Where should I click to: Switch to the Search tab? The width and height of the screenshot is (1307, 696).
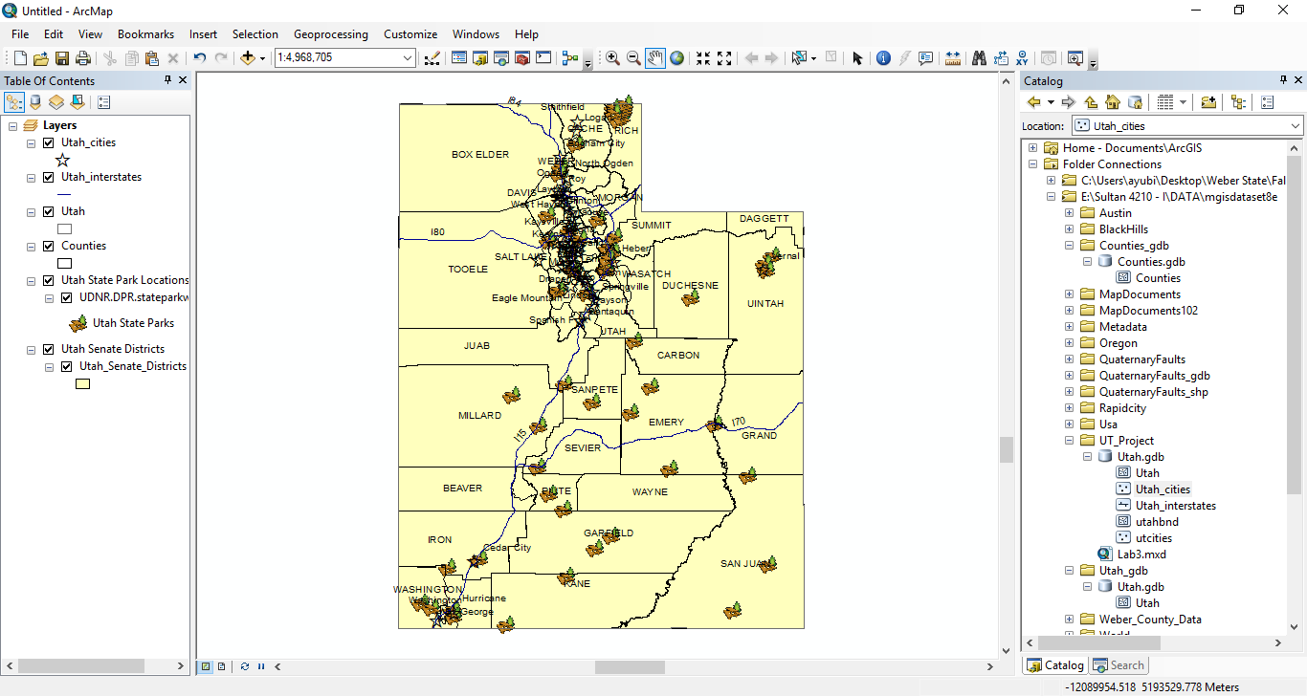click(x=1119, y=665)
